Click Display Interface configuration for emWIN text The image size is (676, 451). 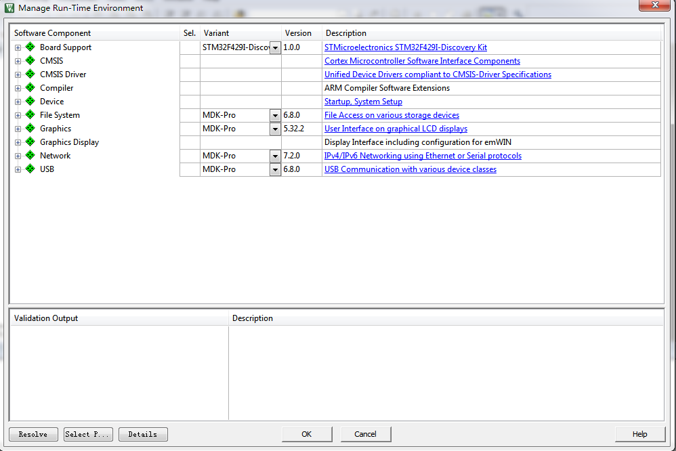418,142
